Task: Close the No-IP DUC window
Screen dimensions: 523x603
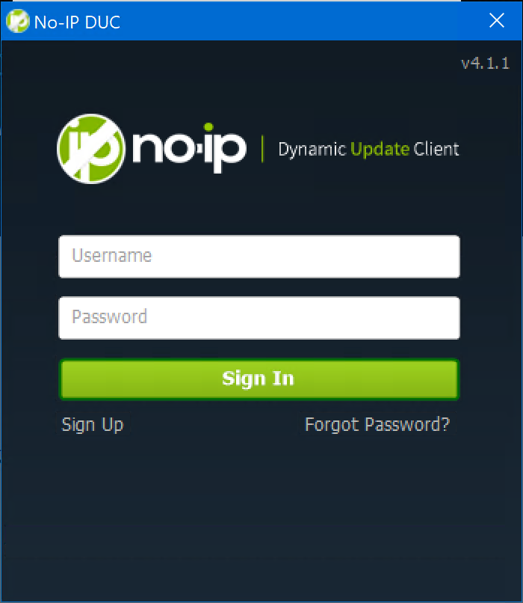Action: tap(497, 20)
